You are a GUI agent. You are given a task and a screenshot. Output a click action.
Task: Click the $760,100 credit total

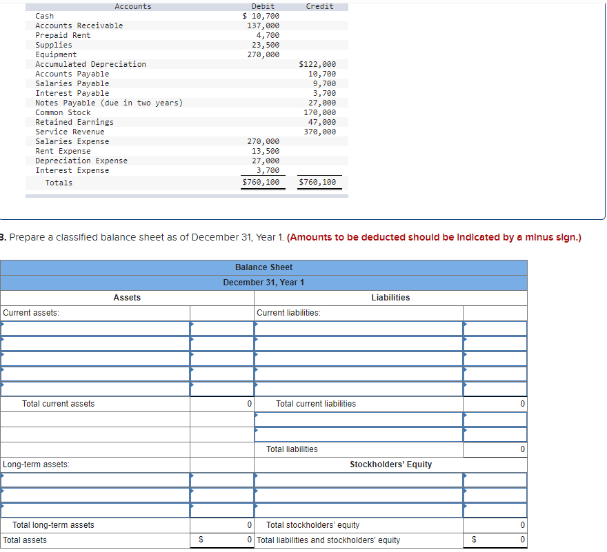(317, 182)
